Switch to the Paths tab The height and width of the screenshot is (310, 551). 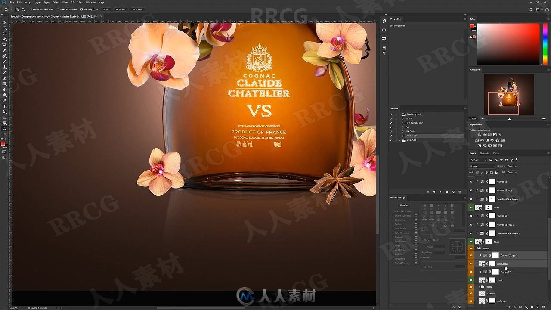click(x=496, y=153)
